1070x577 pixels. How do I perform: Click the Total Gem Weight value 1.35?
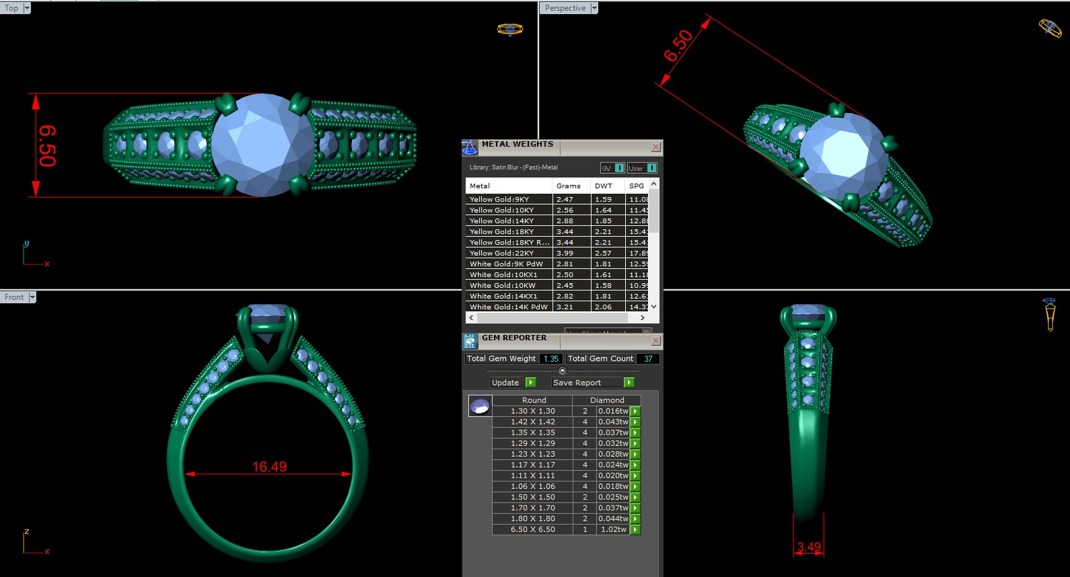tap(551, 358)
